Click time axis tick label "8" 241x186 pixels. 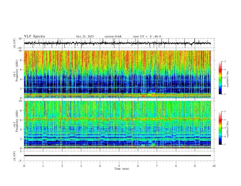pyautogui.click(x=176, y=166)
